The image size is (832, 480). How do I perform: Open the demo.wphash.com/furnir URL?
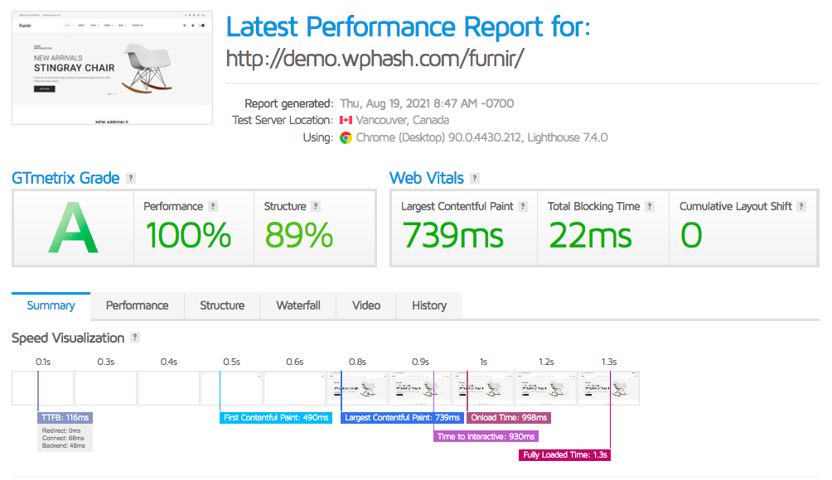point(375,60)
